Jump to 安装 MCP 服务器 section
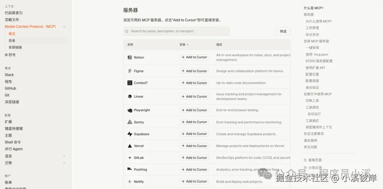 [x=316, y=41]
